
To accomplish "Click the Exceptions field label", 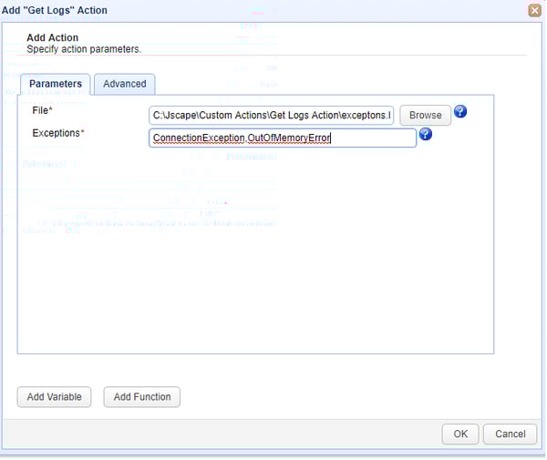I will 57,133.
